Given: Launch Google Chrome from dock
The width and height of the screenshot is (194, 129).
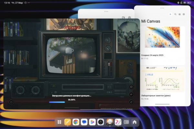Looking at the screenshot, I should coord(76,122).
